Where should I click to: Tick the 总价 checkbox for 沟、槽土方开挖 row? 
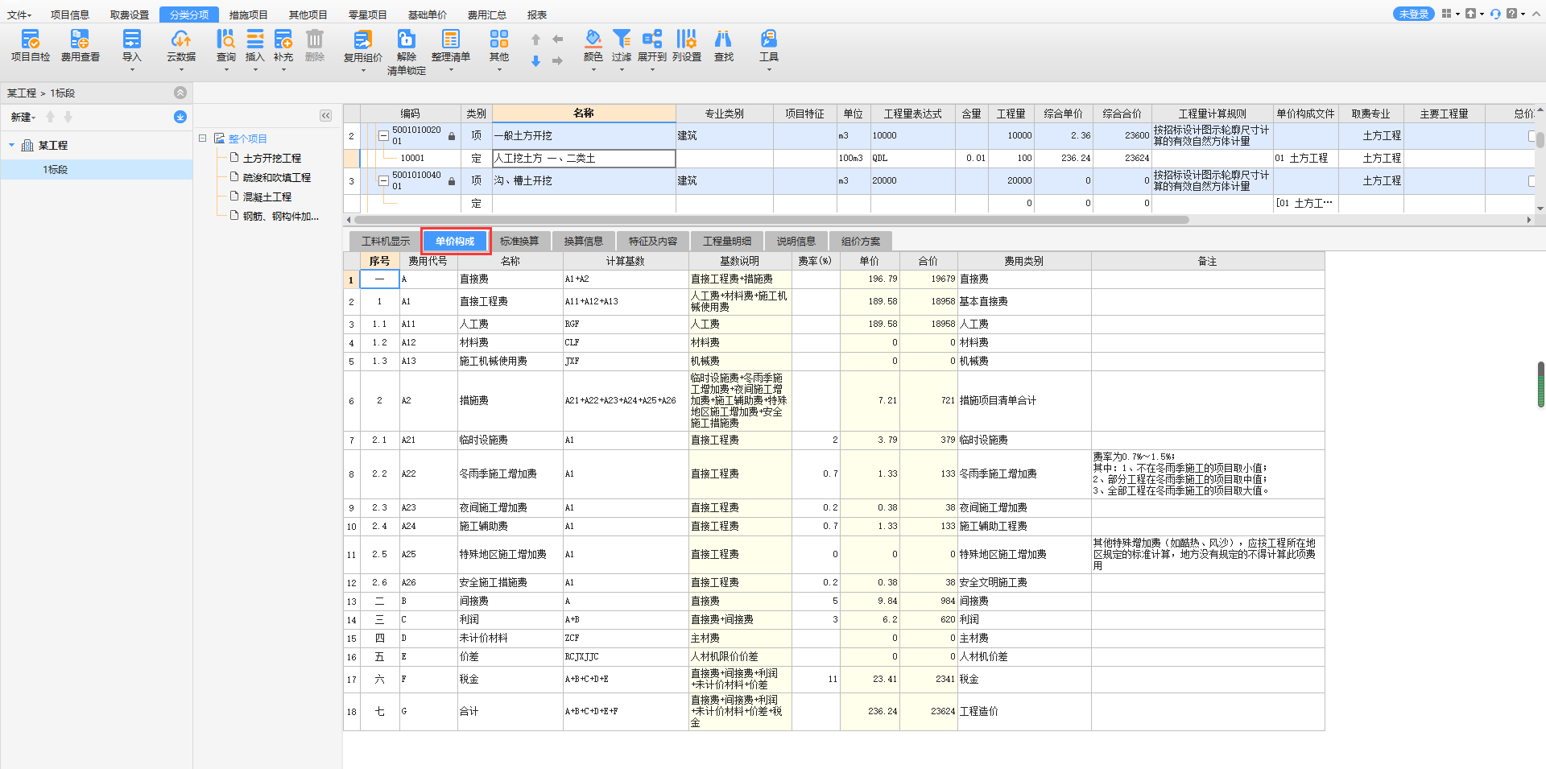(x=1533, y=181)
